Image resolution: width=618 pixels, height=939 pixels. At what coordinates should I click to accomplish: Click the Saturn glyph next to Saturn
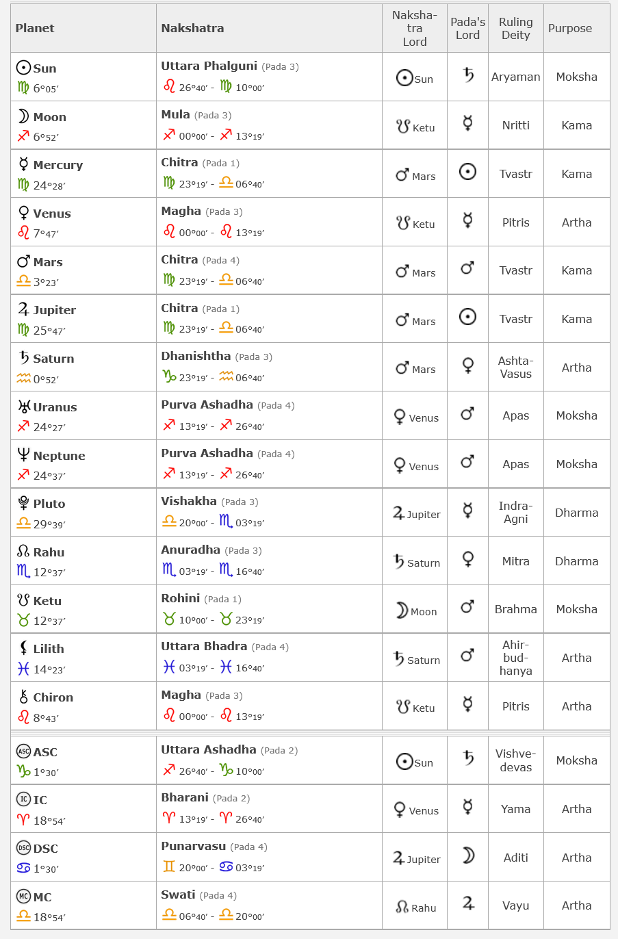click(x=23, y=358)
